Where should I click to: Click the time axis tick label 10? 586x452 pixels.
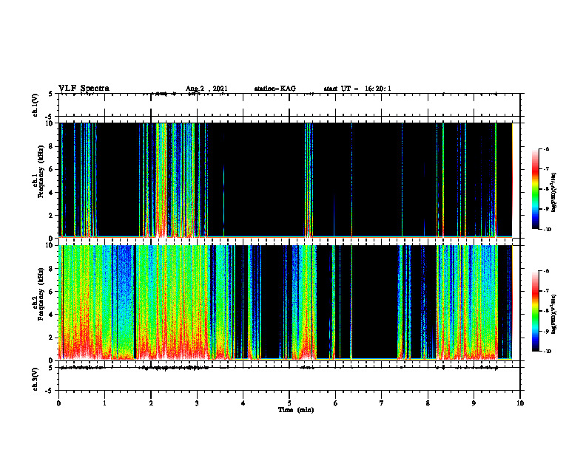coord(520,403)
